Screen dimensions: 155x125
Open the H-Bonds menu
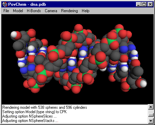(34, 11)
